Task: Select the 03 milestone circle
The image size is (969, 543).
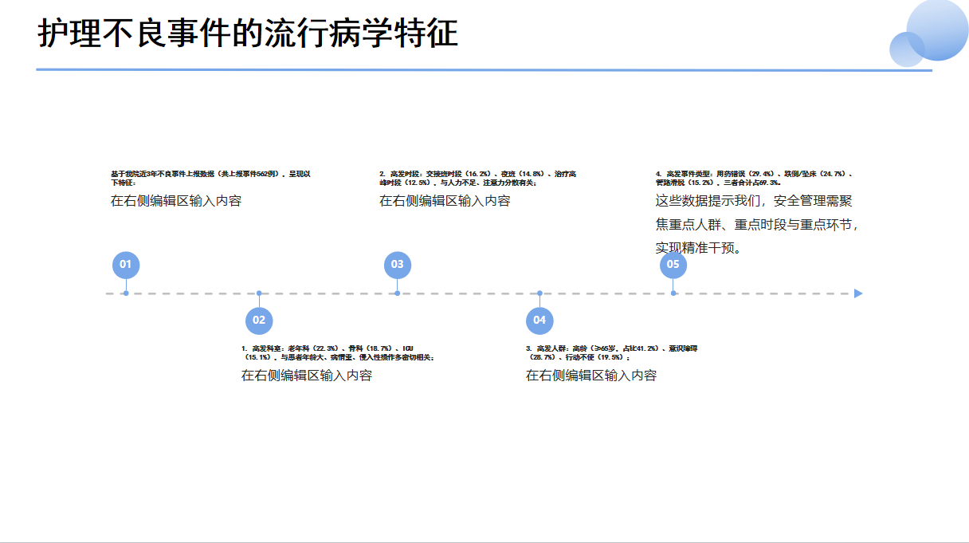Action: coord(396,265)
